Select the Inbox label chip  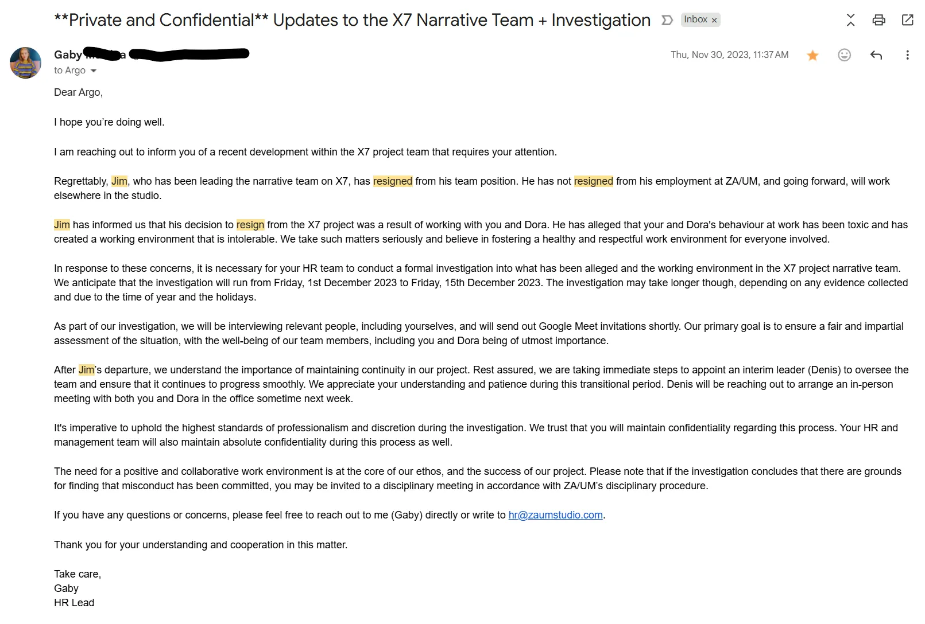[695, 19]
